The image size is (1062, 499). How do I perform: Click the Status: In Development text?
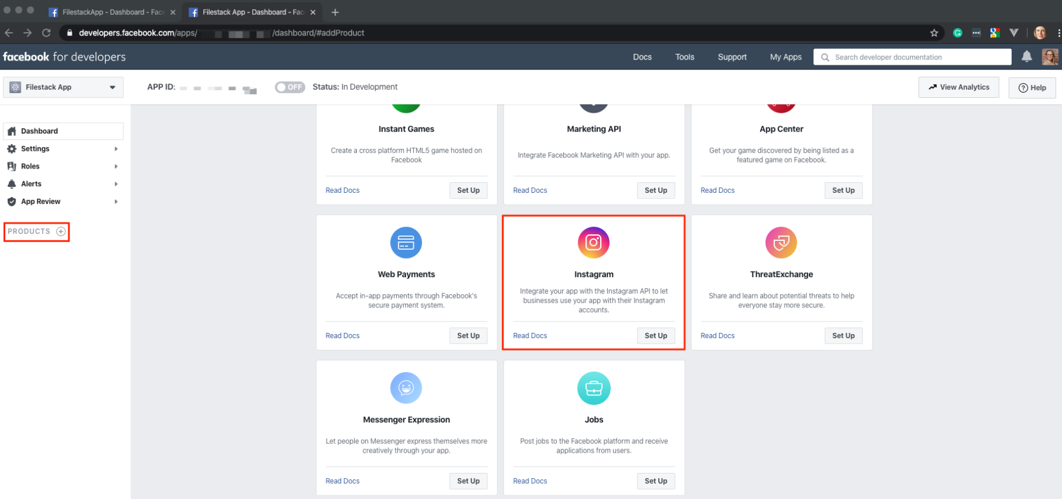tap(355, 87)
